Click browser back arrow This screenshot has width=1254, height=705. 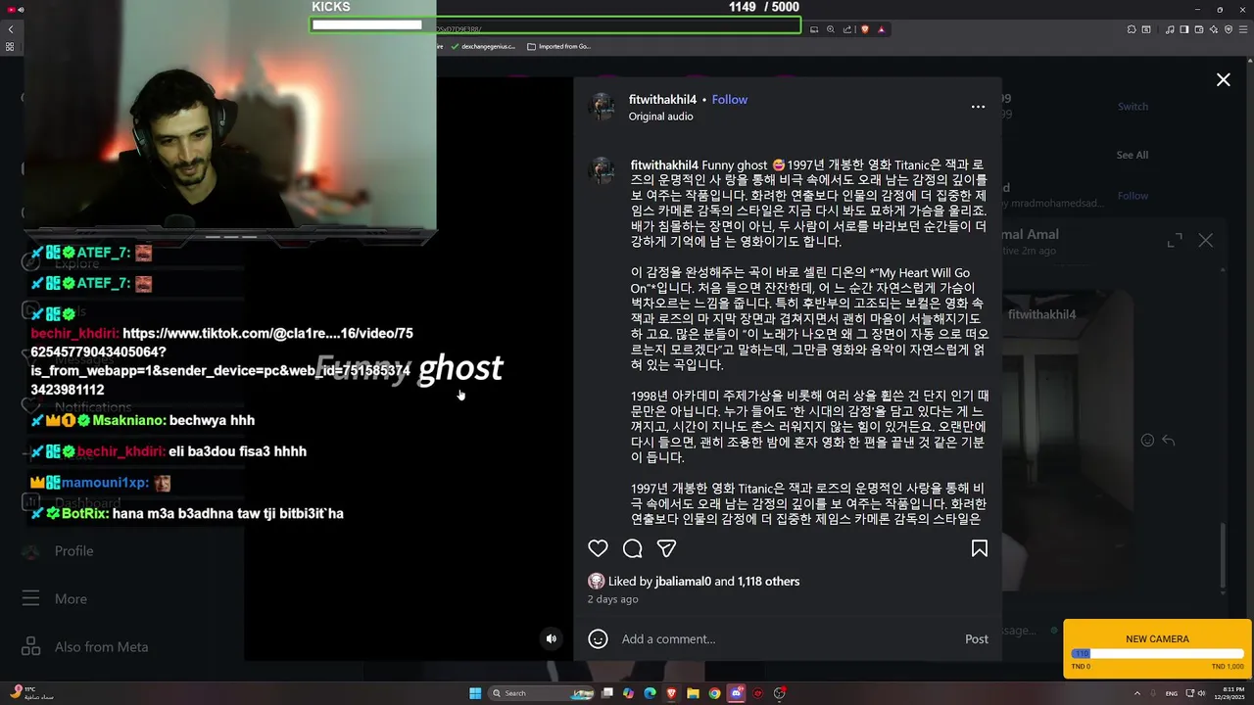[x=11, y=29]
